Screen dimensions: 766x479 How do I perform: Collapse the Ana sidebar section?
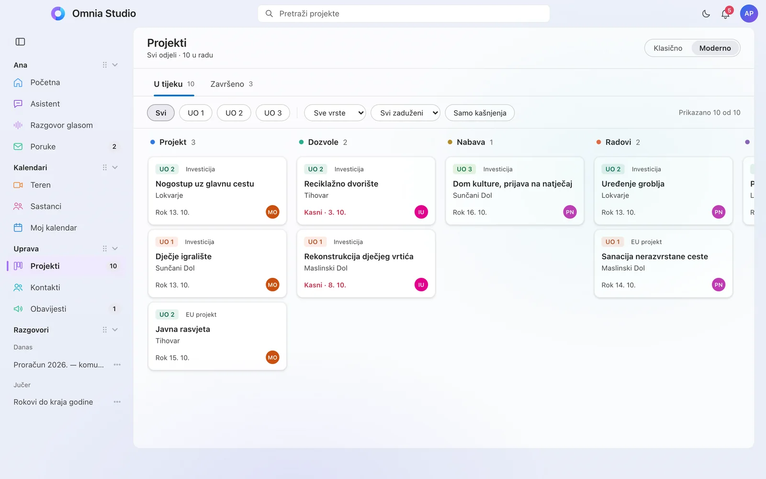tap(115, 65)
